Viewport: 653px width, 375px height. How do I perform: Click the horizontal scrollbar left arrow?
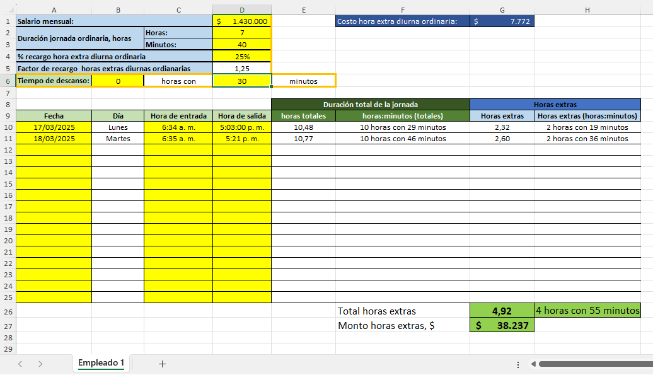pyautogui.click(x=533, y=364)
